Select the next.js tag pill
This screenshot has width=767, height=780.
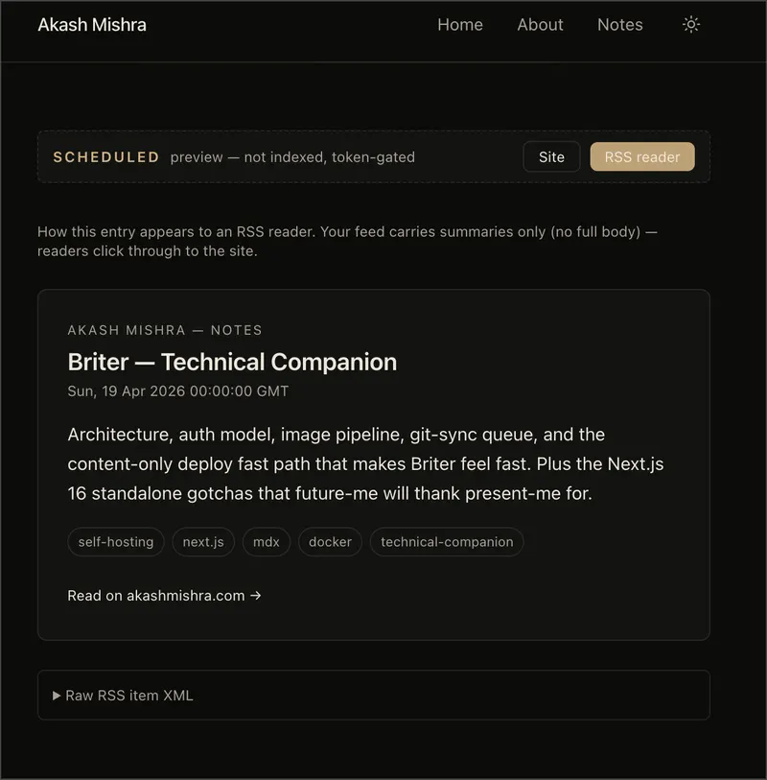[203, 541]
